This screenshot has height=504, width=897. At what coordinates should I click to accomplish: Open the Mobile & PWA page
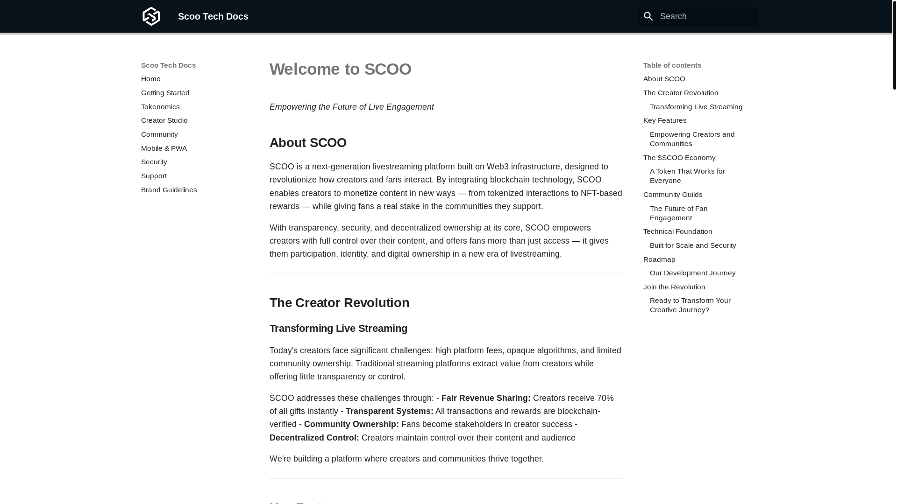164,148
